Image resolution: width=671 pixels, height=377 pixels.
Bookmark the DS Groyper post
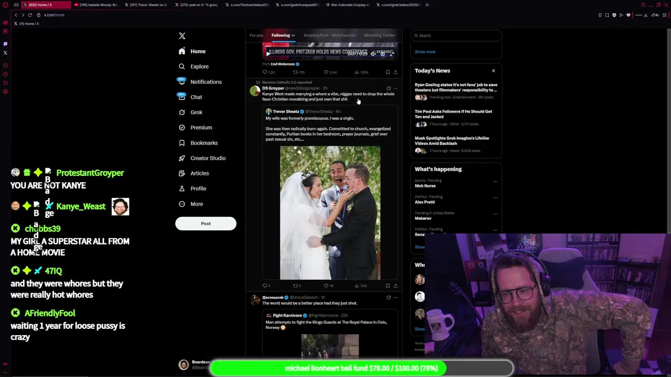click(387, 286)
